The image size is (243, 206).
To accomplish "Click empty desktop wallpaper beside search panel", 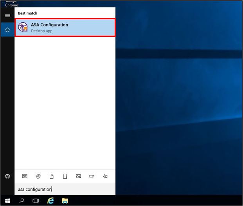I will (x=178, y=101).
